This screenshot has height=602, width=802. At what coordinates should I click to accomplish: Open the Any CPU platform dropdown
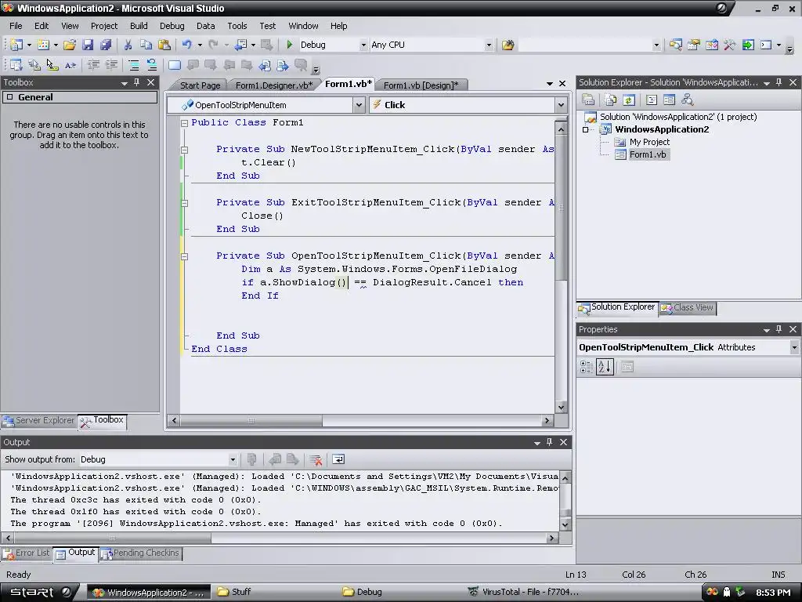(489, 45)
